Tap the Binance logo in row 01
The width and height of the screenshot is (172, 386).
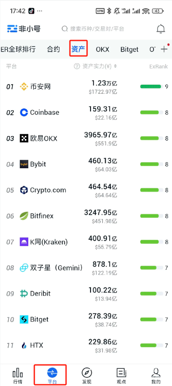[x=24, y=86]
